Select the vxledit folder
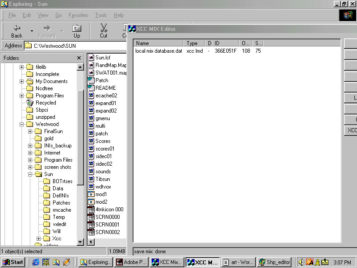The image size is (357, 268). click(x=54, y=224)
